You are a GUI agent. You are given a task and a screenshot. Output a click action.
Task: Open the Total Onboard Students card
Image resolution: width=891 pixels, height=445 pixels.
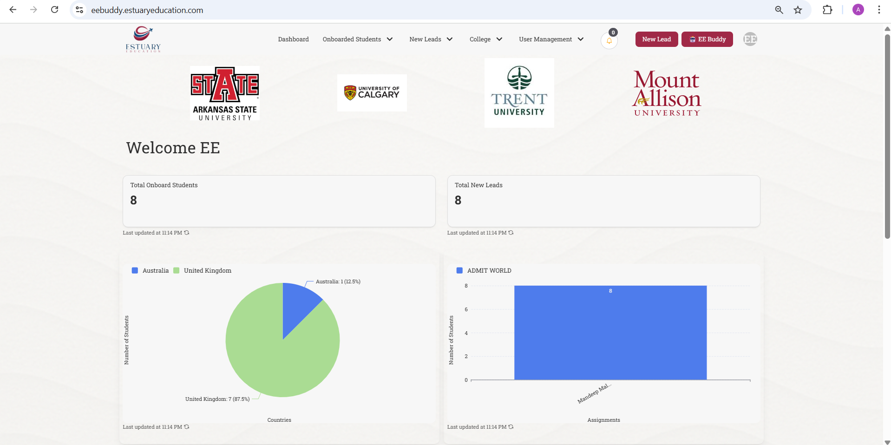279,201
